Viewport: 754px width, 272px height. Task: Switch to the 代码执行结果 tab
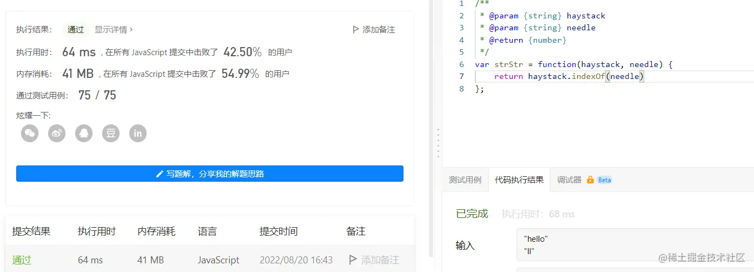tap(519, 180)
